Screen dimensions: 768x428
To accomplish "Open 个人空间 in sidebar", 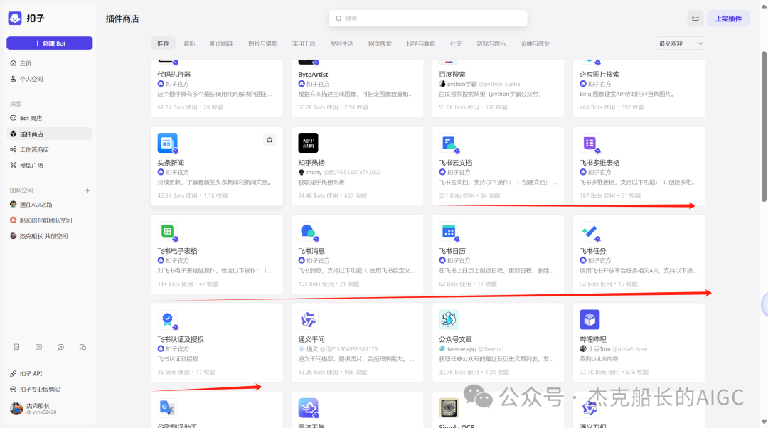I will coord(50,79).
